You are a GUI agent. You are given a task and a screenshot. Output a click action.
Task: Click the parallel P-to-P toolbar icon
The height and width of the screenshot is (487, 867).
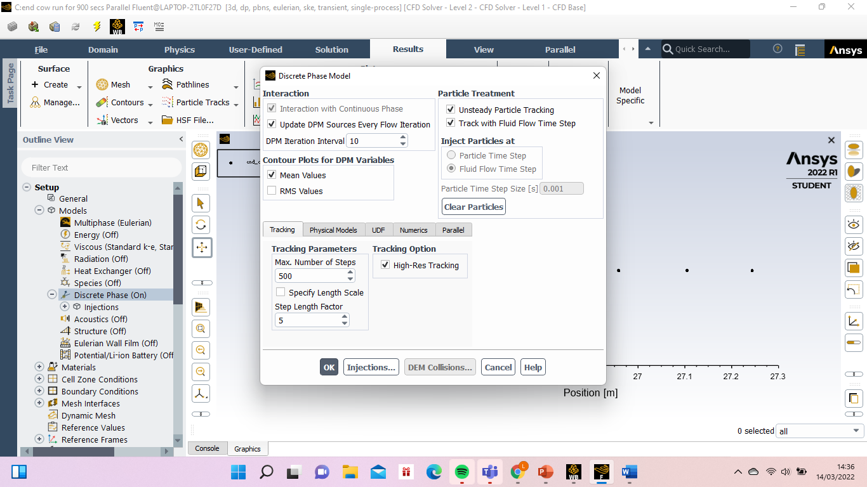138,27
